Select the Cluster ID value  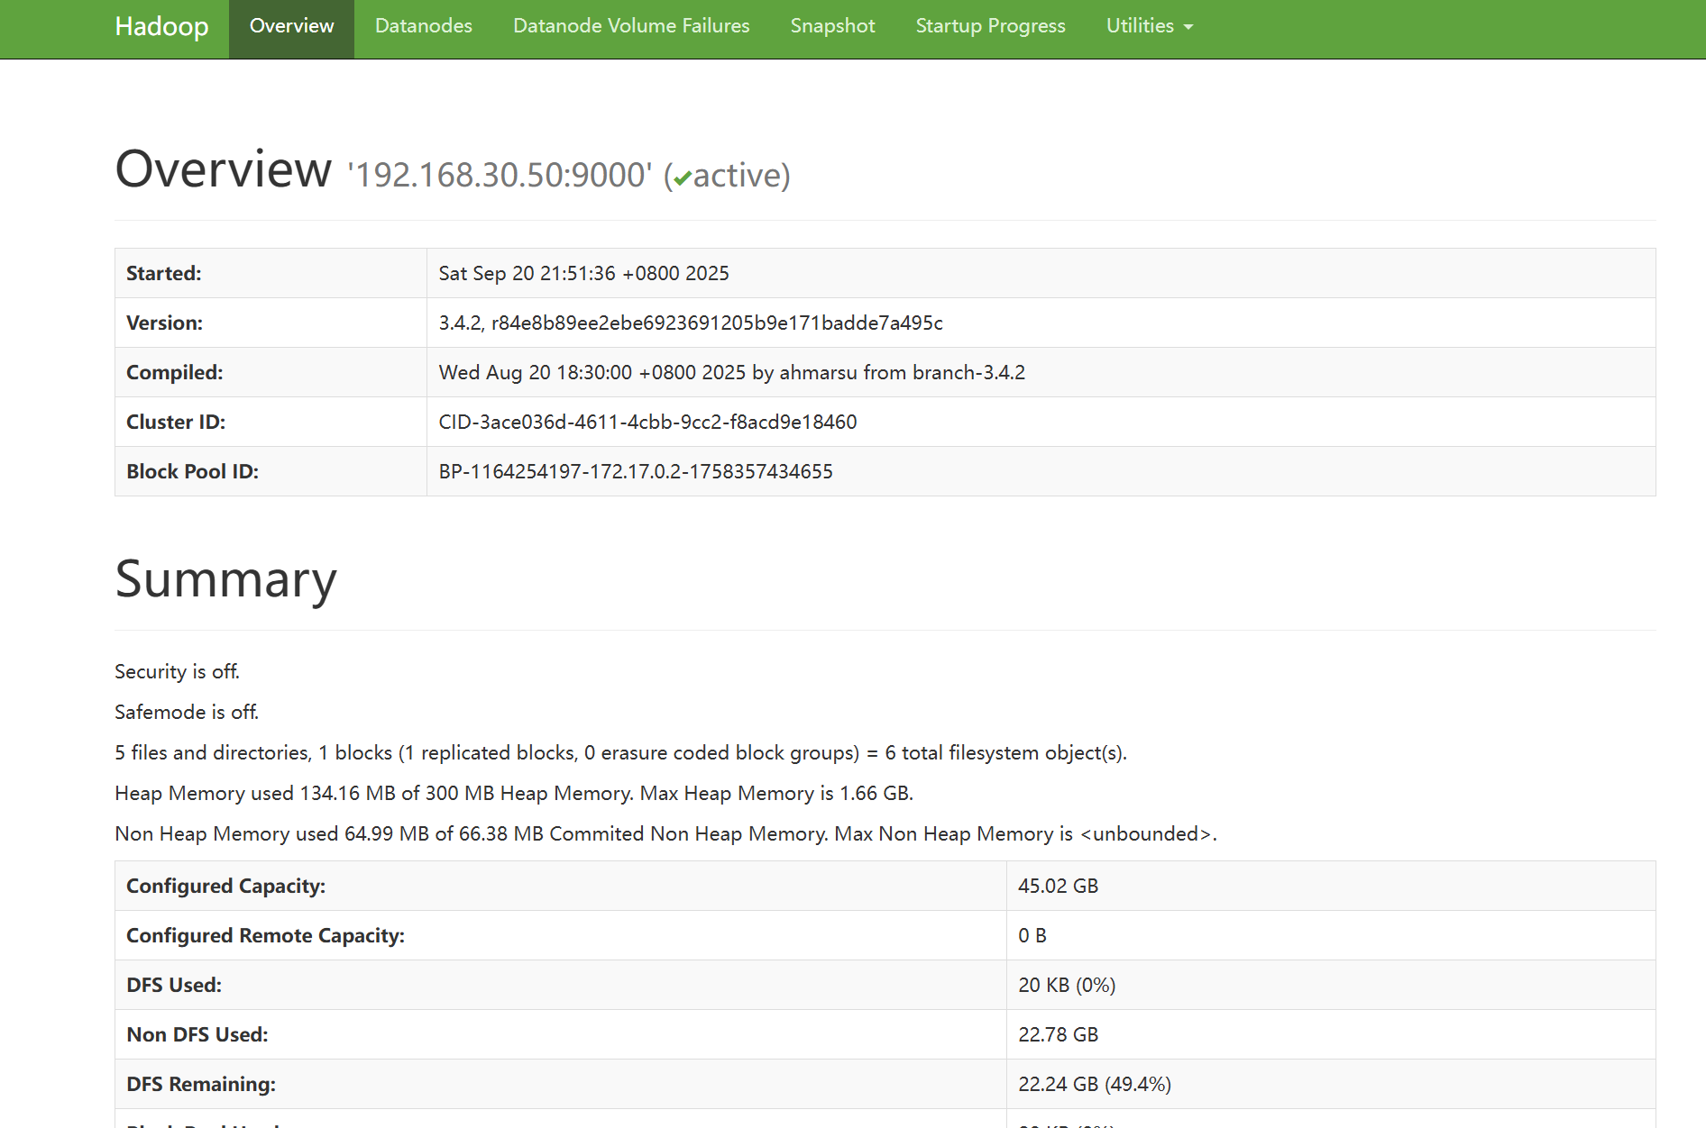647,423
